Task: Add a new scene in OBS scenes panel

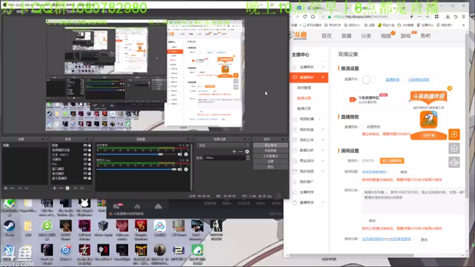Action: click(x=5, y=188)
